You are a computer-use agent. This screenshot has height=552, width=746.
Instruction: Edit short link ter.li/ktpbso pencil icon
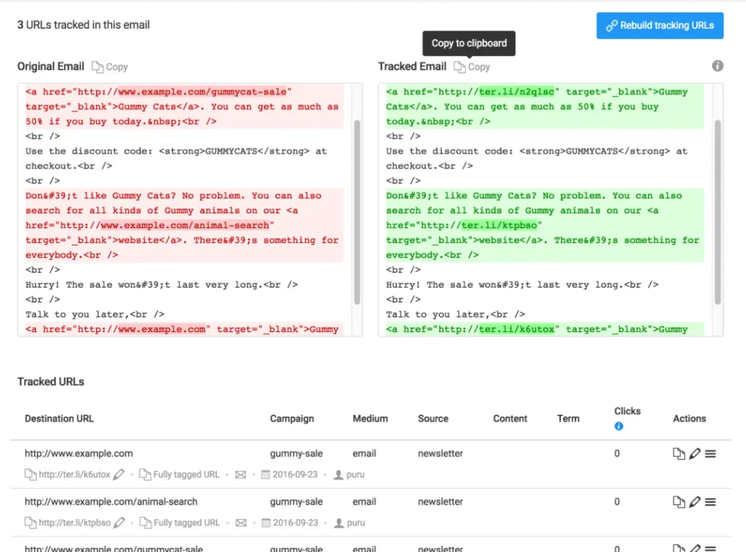[119, 523]
